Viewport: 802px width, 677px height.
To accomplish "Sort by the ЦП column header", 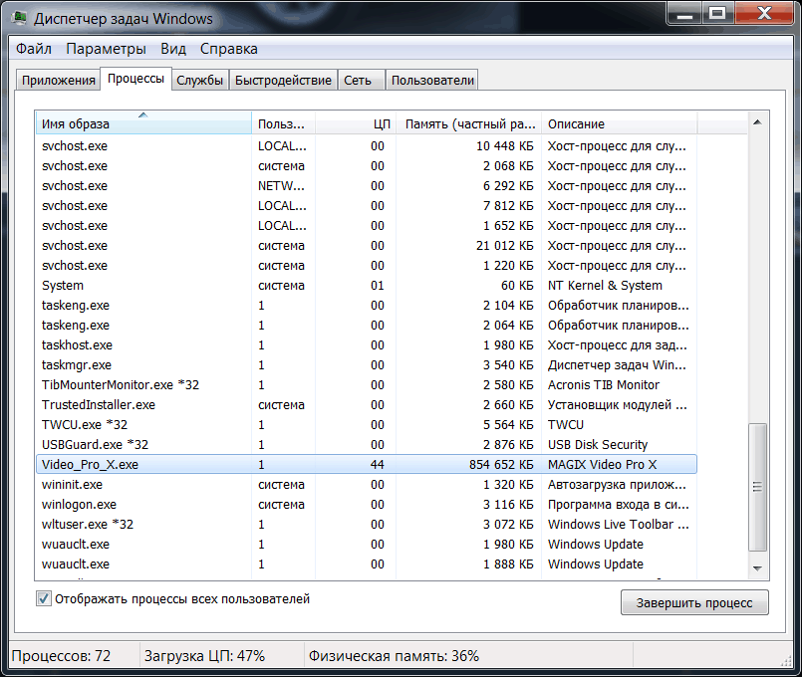I will 356,123.
